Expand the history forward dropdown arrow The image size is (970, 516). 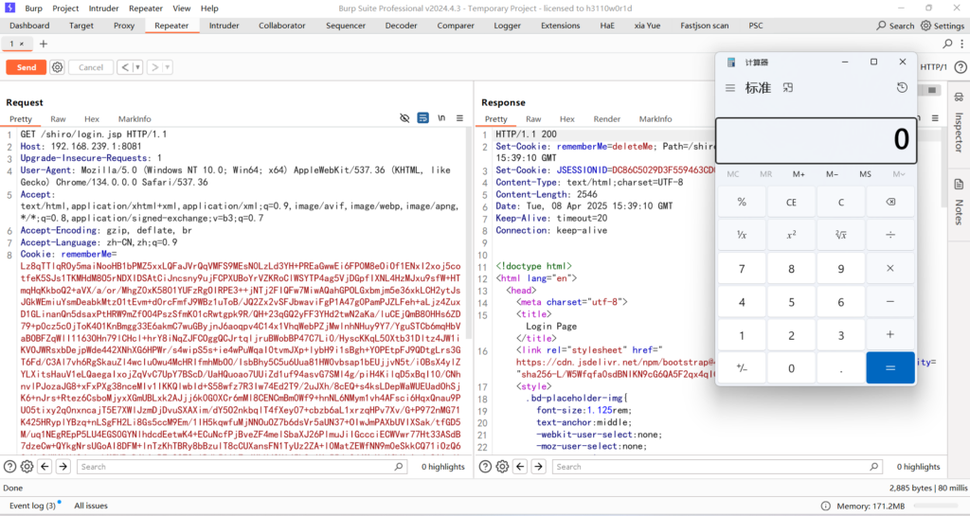click(x=166, y=67)
